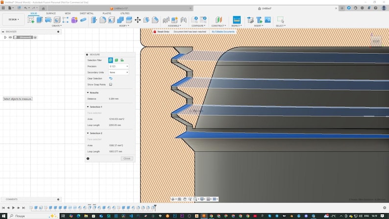Click the Offset Plane construct icon
The height and width of the screenshot is (219, 389).
219,20
